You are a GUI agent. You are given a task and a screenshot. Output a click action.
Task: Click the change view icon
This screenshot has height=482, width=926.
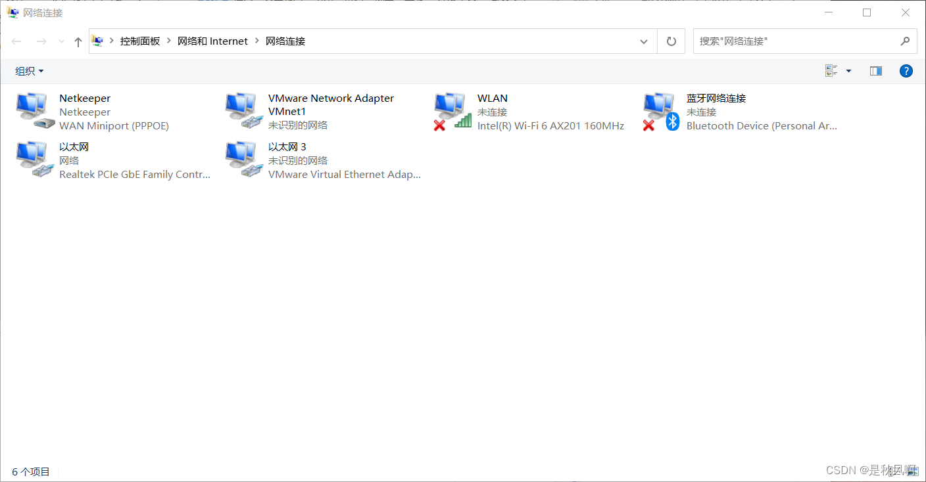point(831,71)
